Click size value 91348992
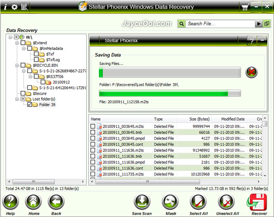 coord(201,150)
